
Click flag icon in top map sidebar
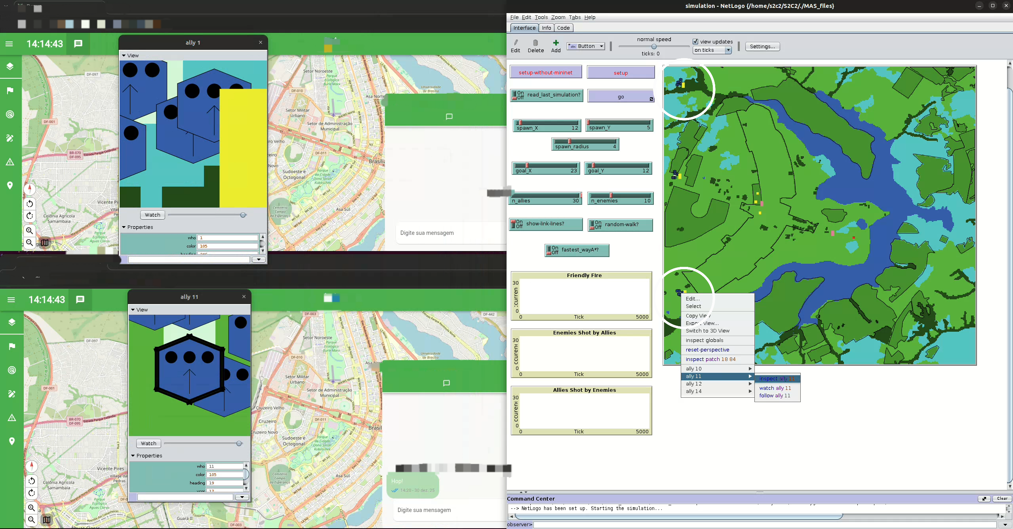tap(10, 91)
